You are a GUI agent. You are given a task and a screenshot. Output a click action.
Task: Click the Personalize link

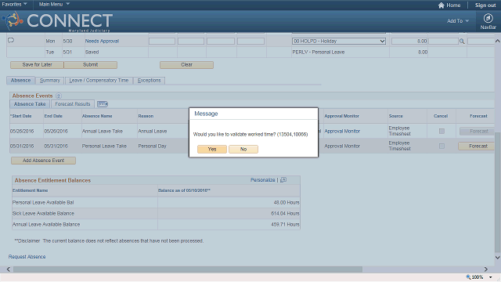(263, 180)
